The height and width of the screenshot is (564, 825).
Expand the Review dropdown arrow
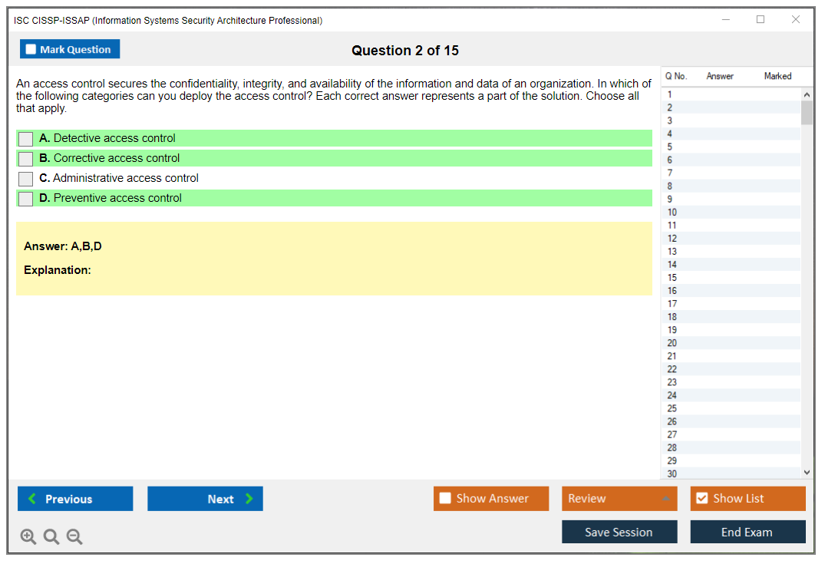coord(665,499)
